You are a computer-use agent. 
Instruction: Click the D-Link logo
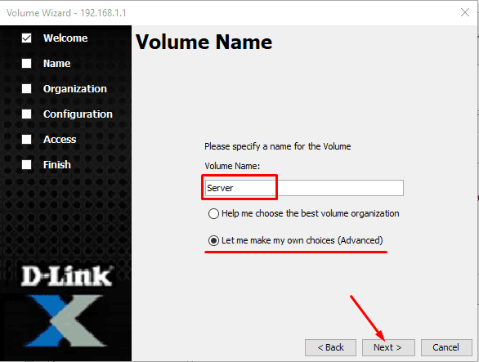click(67, 276)
